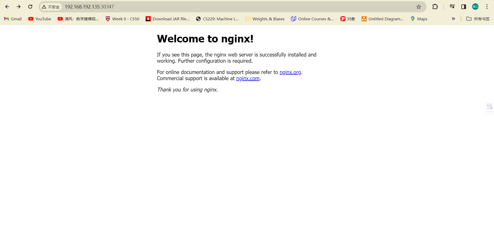
Task: Click the floating extension widget on right edge
Action: click(489, 106)
